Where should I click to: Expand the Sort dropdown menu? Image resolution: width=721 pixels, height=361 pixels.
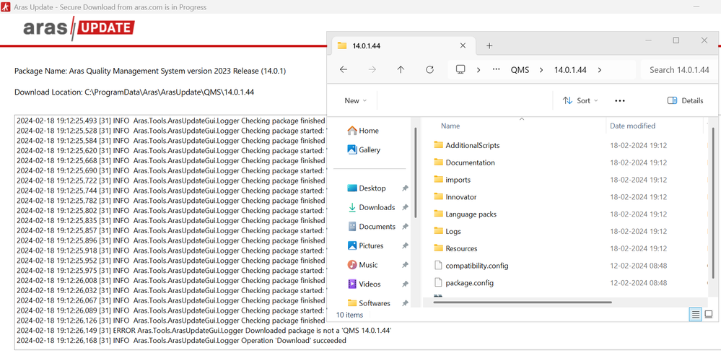point(580,101)
